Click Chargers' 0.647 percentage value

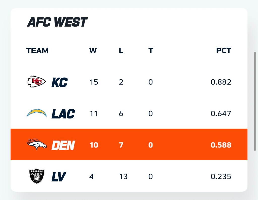(221, 114)
